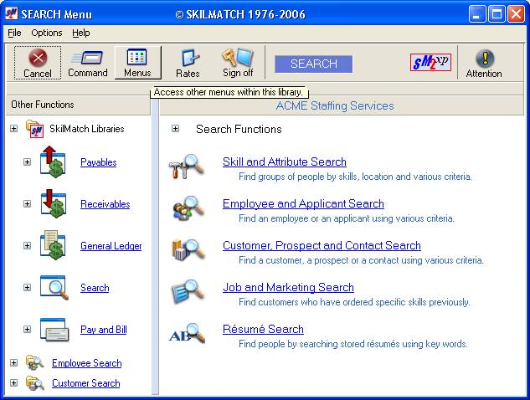Click the Résumé Search AB magnifier icon
The image size is (530, 400).
(x=187, y=333)
